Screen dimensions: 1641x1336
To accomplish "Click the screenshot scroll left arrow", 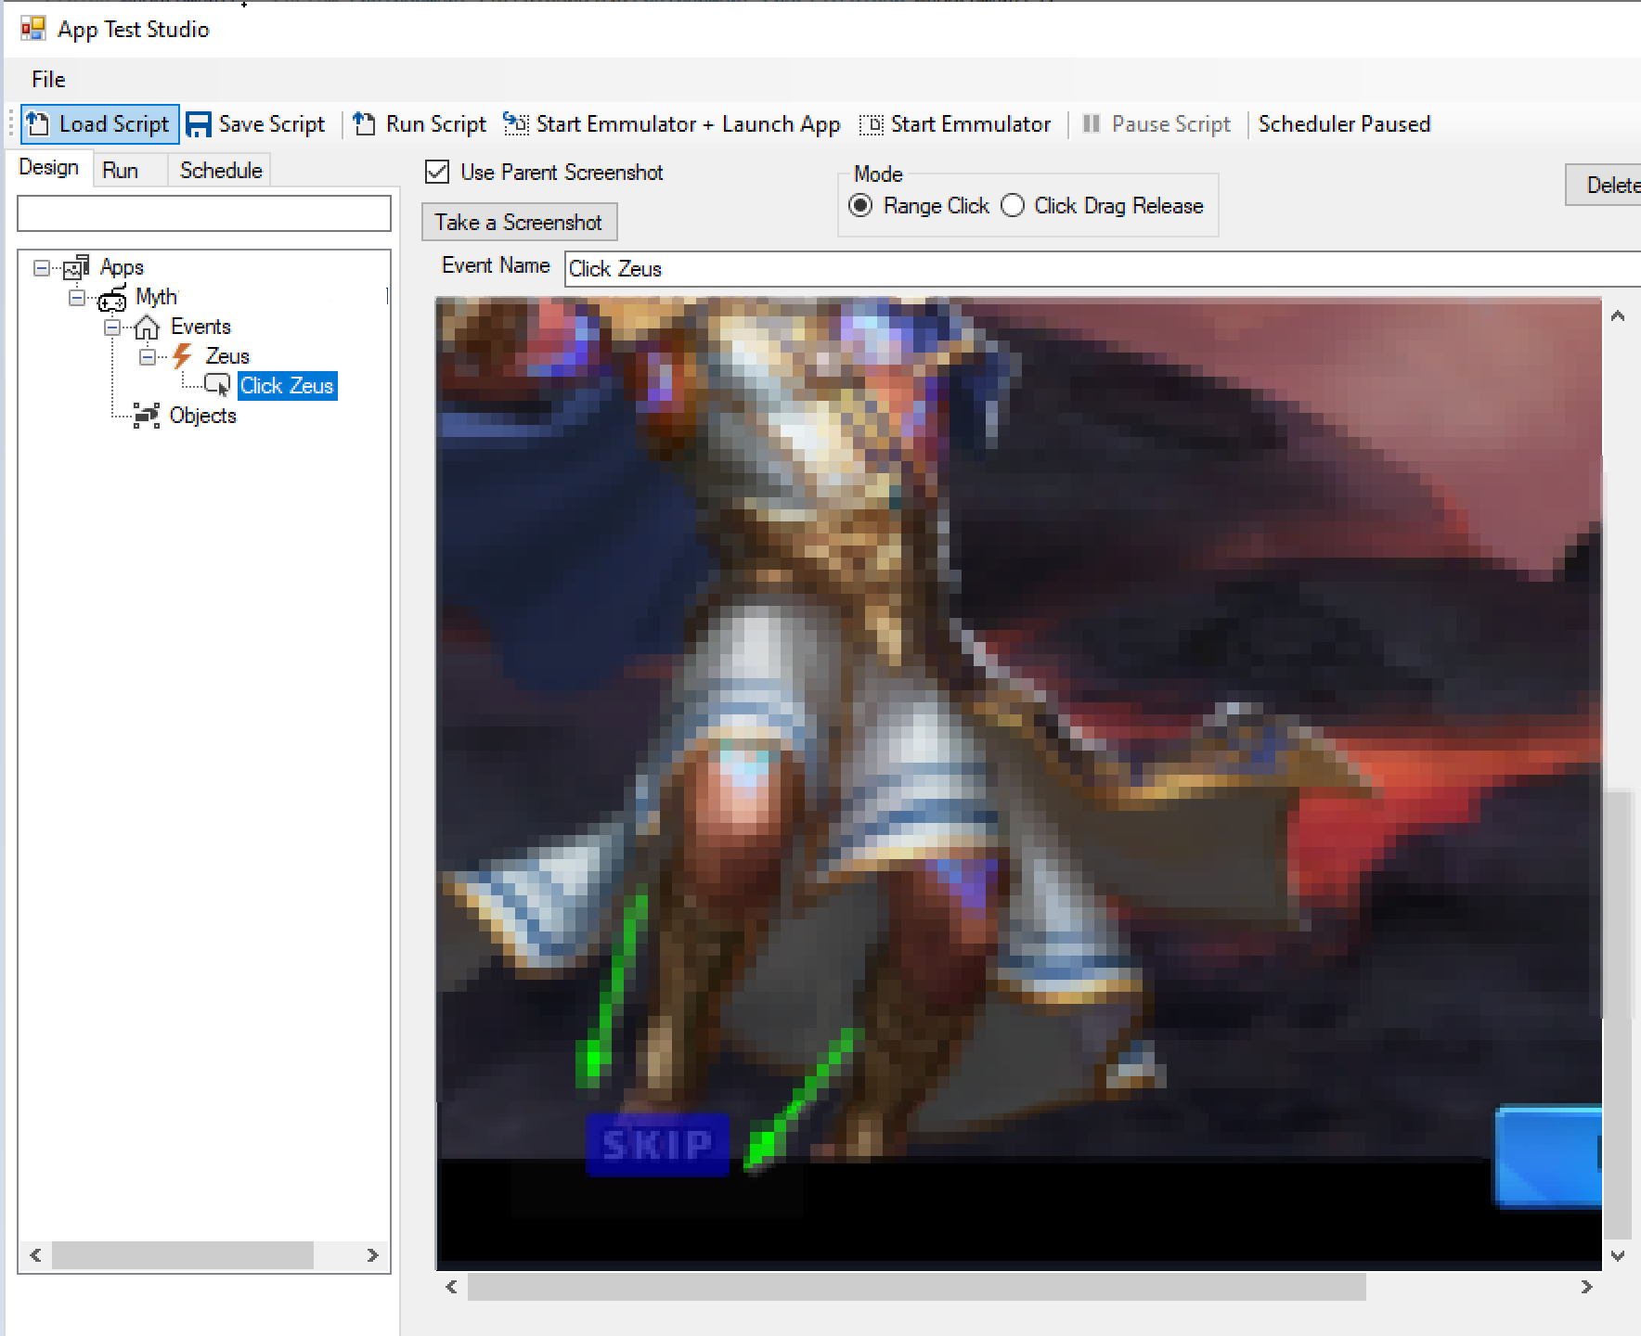I will (x=451, y=1287).
